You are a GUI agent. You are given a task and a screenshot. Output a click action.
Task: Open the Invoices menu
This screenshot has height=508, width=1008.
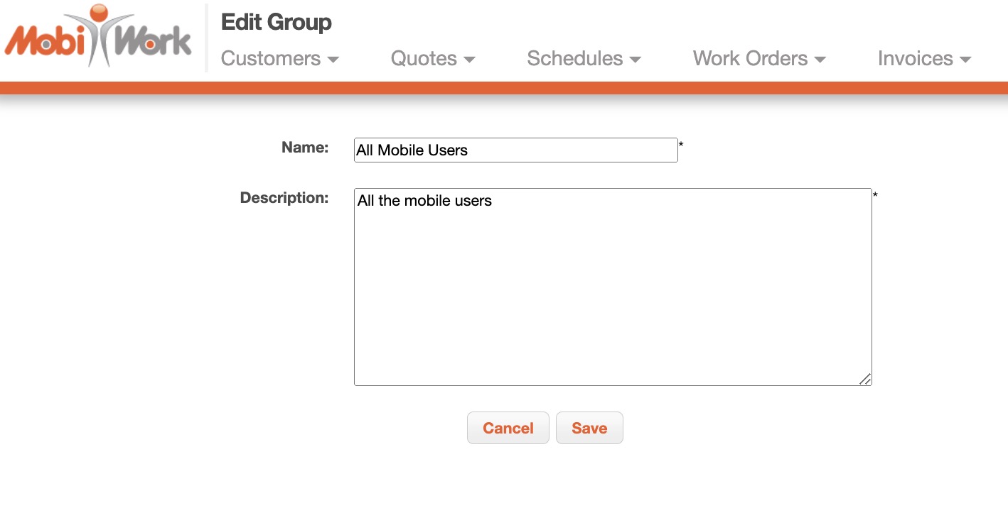[x=915, y=58]
